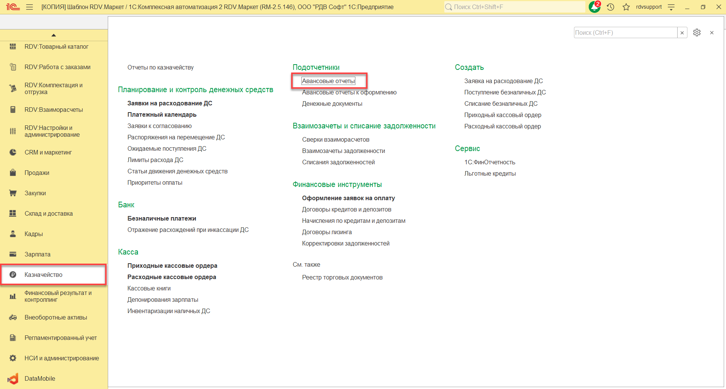Open Лимиты расхода ДС
The image size is (726, 389).
click(155, 160)
